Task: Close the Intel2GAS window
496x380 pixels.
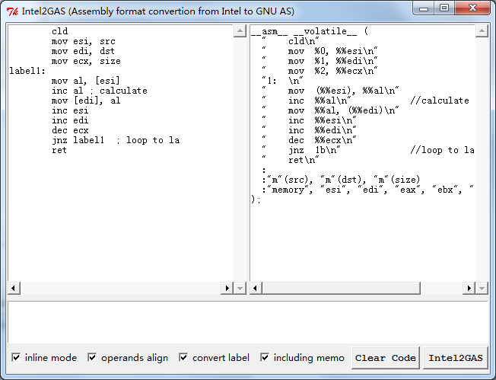Action: [472, 8]
